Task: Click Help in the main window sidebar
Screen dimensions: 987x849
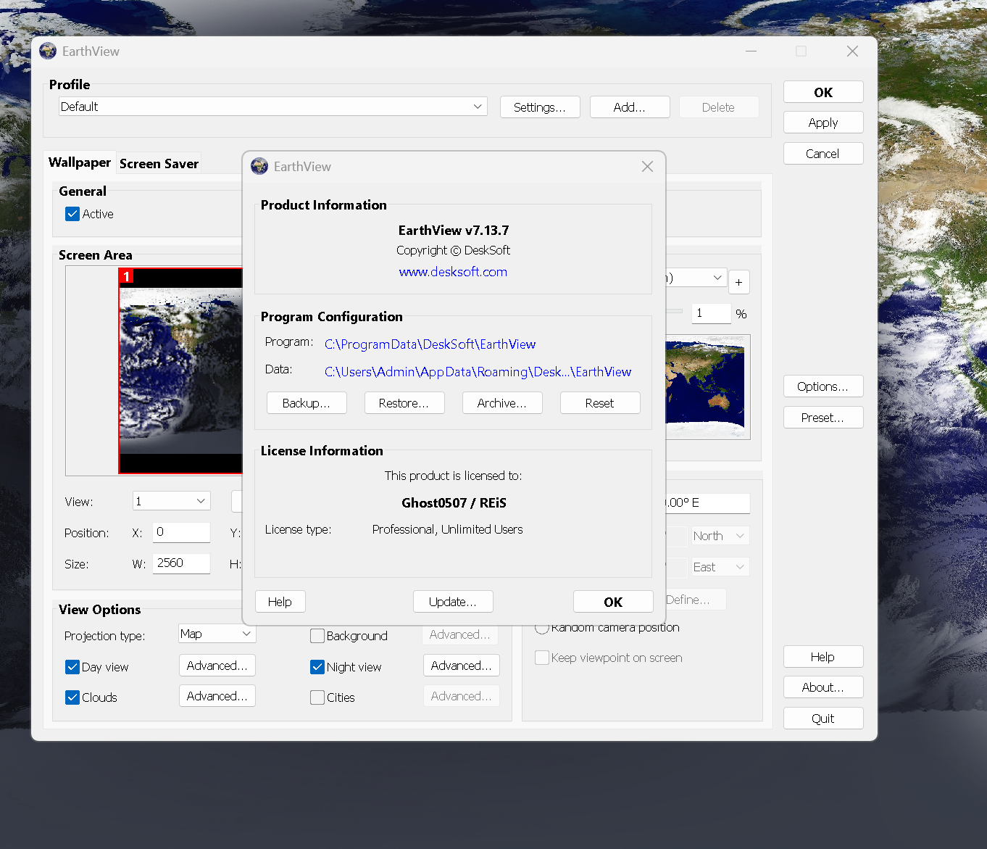Action: click(x=823, y=657)
